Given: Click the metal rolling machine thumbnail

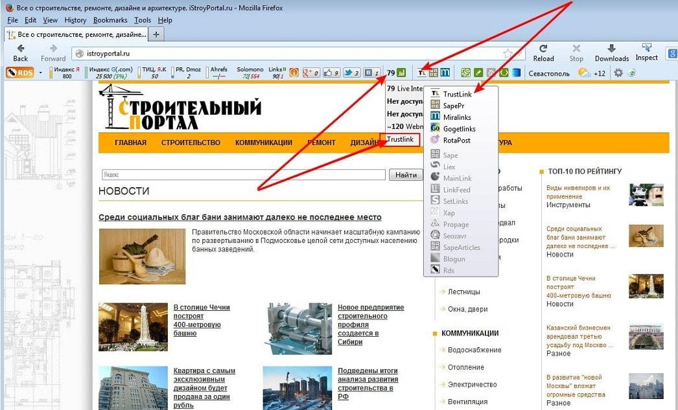Looking at the screenshot, I should pyautogui.click(x=298, y=328).
